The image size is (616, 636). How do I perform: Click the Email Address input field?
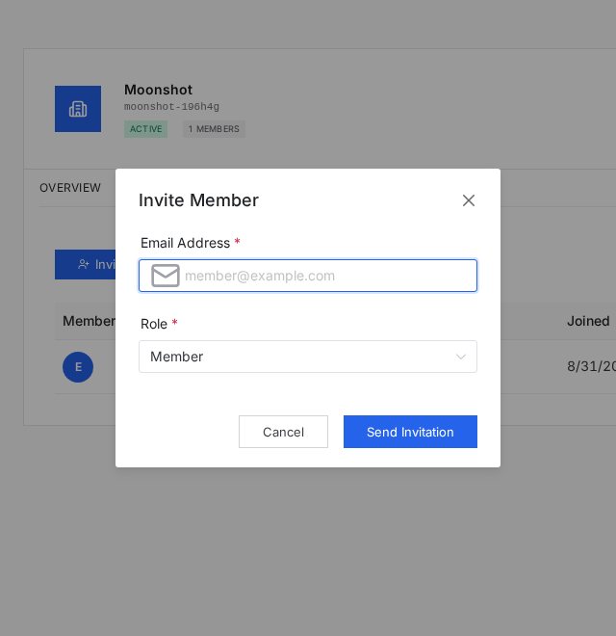click(308, 276)
